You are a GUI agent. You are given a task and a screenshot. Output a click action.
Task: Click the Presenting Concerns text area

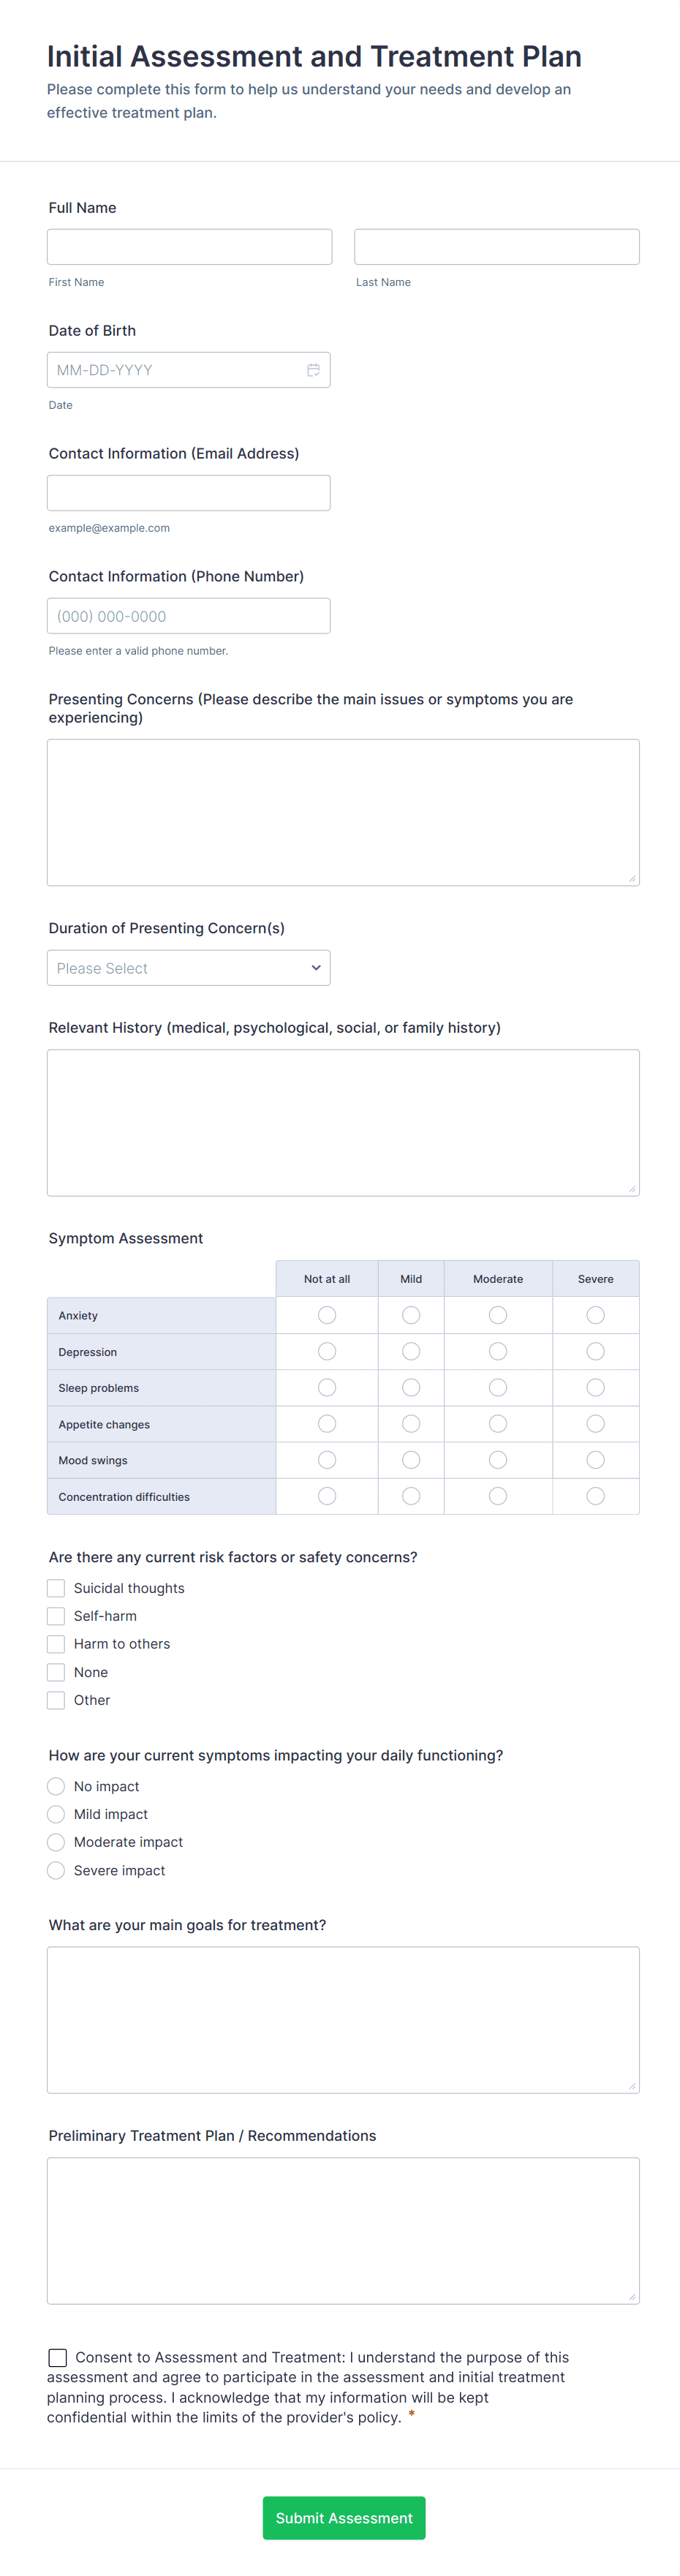(343, 812)
